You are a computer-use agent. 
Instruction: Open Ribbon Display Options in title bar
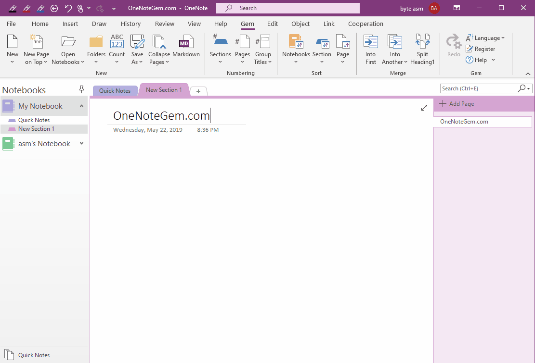457,8
